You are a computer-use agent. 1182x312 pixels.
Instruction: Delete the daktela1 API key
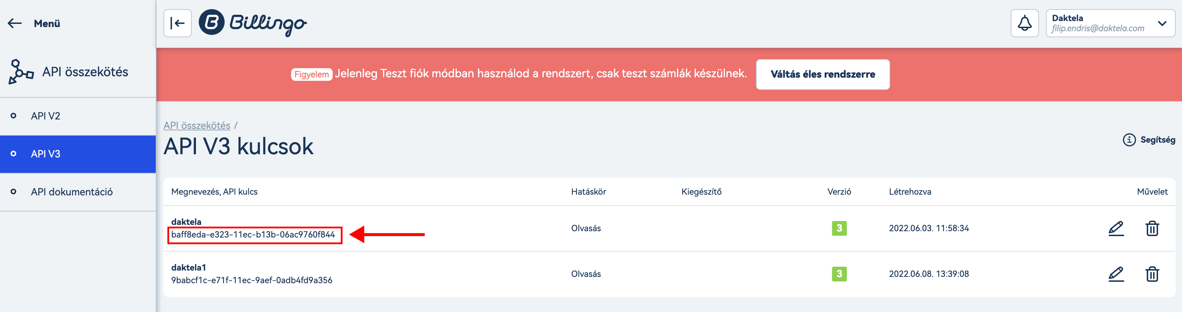1152,274
